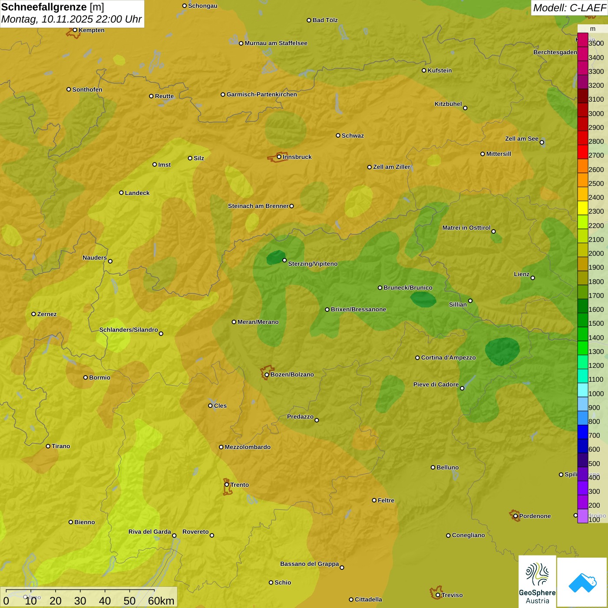Click the Kitzbühel location dot
This screenshot has width=608, height=608.
[x=465, y=108]
